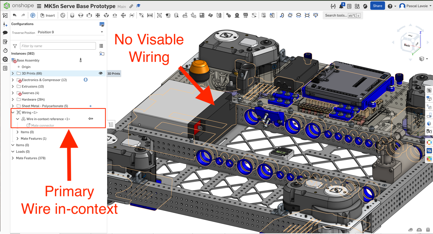Select the Parallel mate tool

click(132, 15)
